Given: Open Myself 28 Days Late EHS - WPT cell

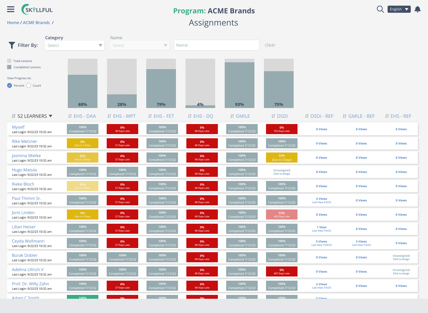Looking at the screenshot, I should click(x=122, y=129).
